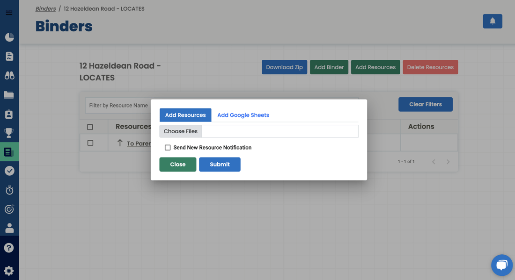Follow the To Parent link in the table
Image resolution: width=515 pixels, height=280 pixels.
pyautogui.click(x=139, y=144)
